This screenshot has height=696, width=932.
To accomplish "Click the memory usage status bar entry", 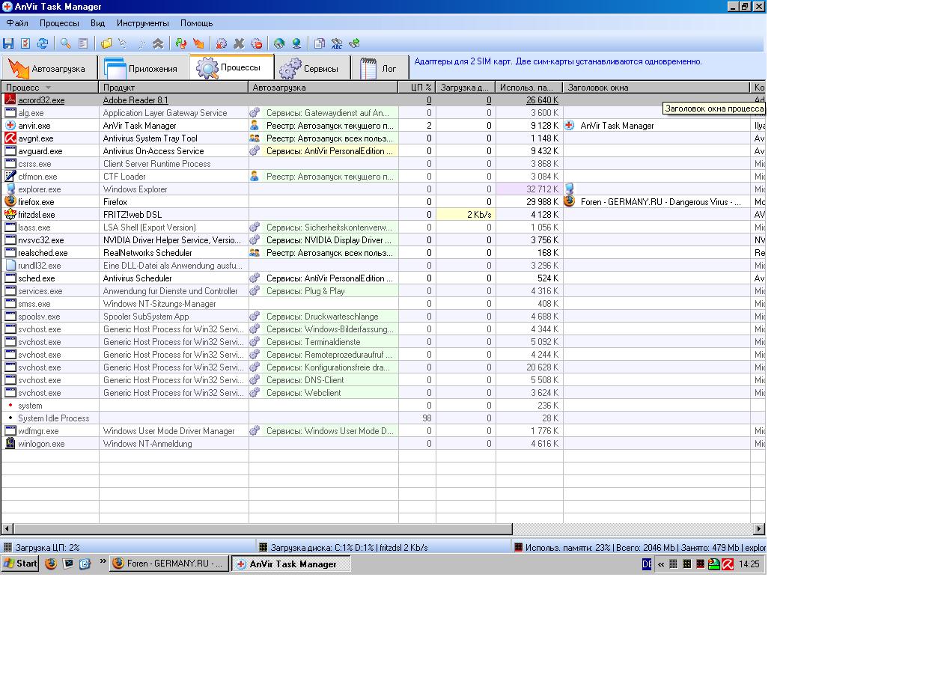I will point(639,547).
